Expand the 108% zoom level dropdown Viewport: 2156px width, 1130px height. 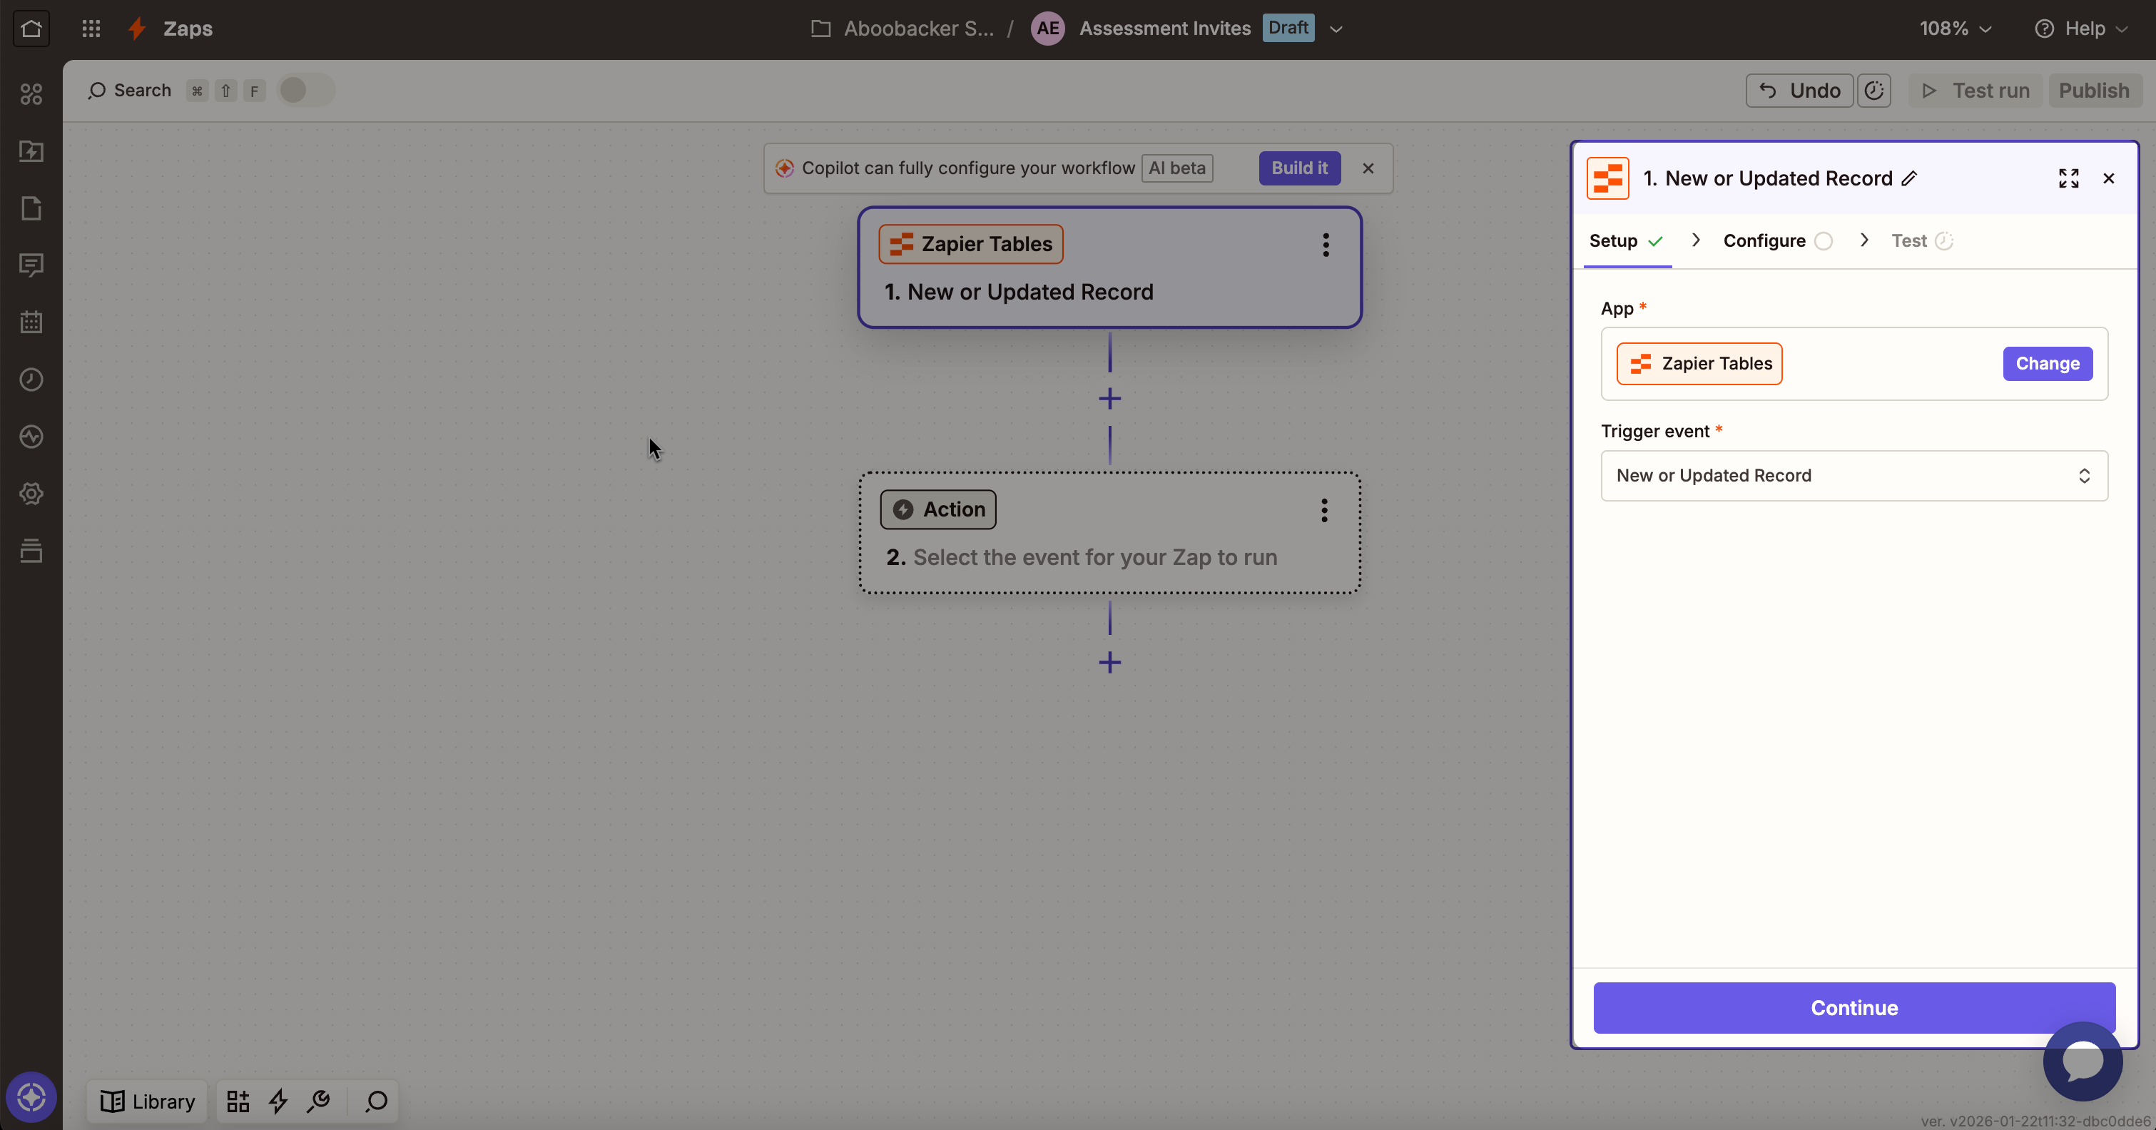[x=1954, y=29]
